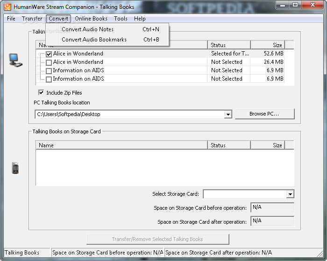
Task: Click the Space before operation N/A field
Action: pyautogui.click(x=272, y=207)
